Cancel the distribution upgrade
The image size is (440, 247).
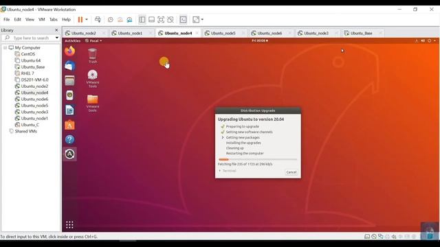pos(291,172)
